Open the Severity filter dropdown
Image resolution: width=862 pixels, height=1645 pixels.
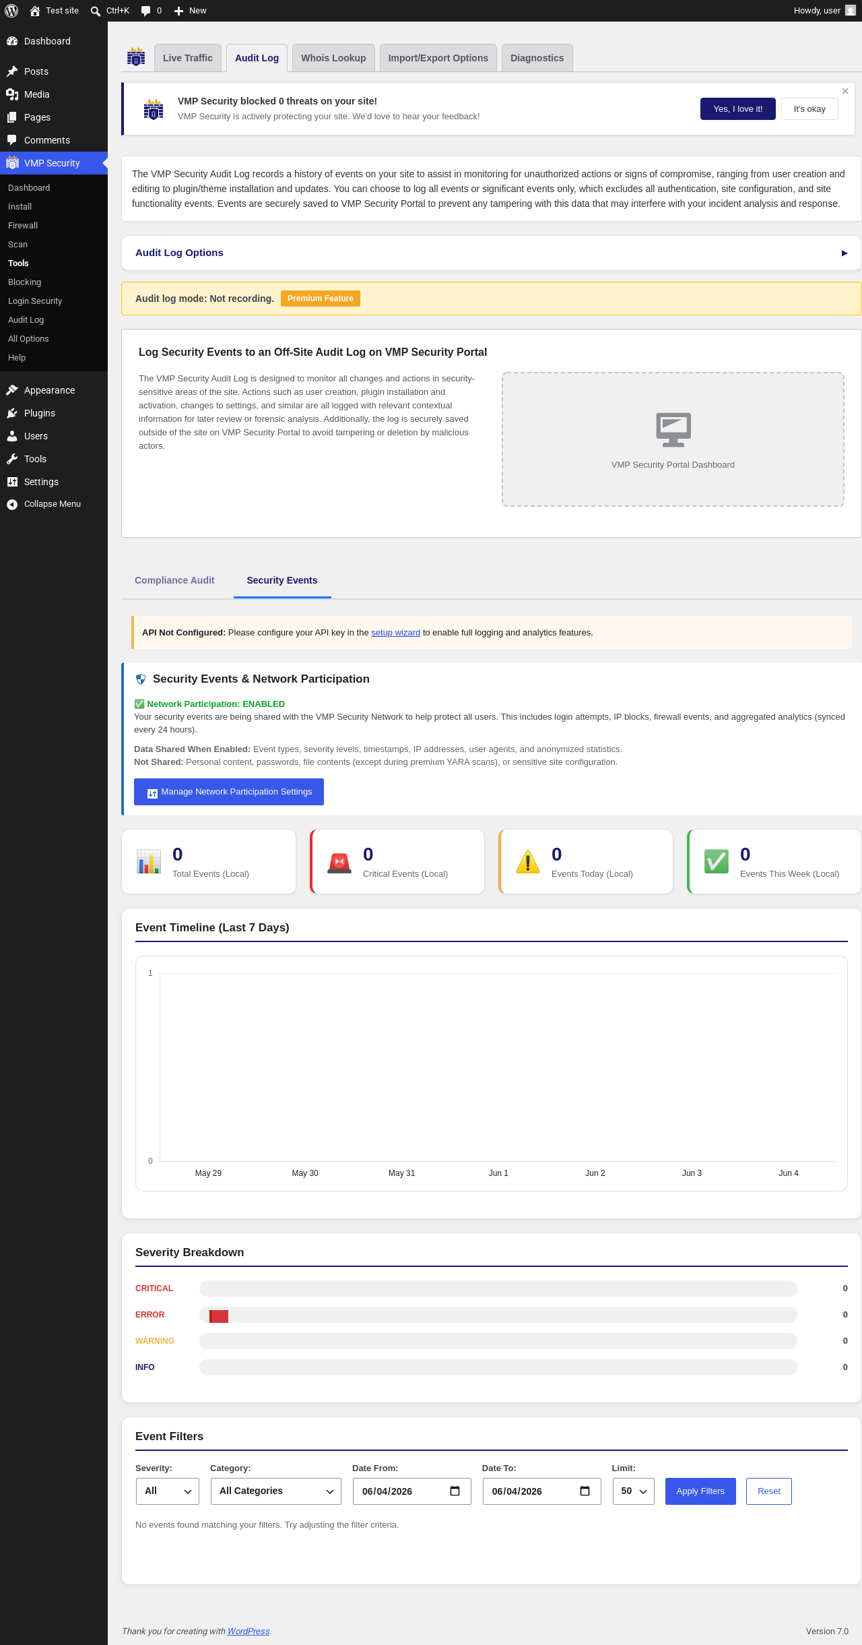click(168, 1491)
